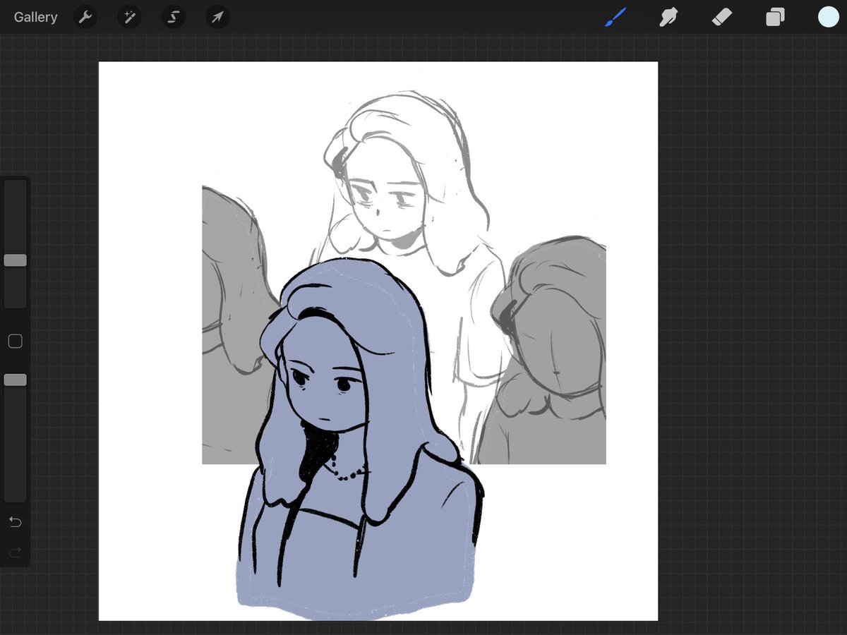
Task: Open the active color picker circle
Action: 828,17
